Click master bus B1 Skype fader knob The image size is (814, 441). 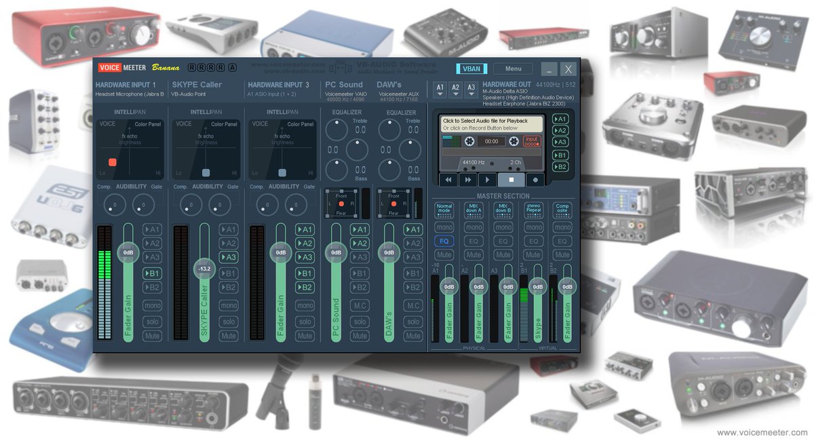pos(538,286)
